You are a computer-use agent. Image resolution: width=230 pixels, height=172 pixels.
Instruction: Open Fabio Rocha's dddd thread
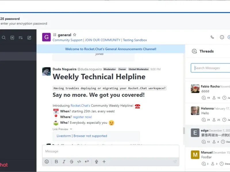208,92
